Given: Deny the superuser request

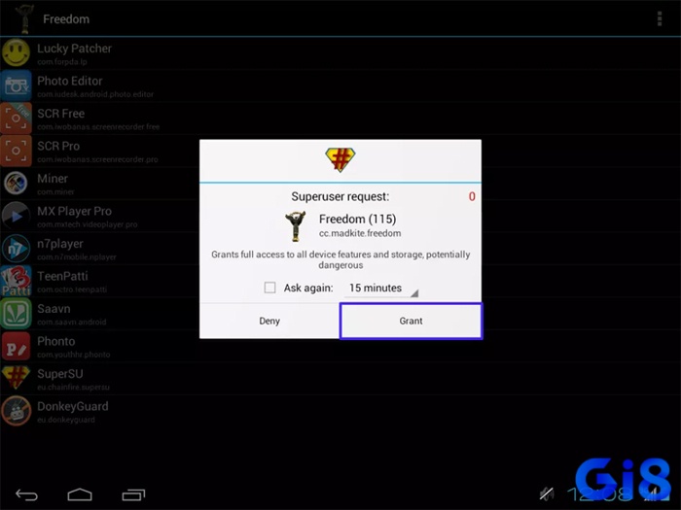Looking at the screenshot, I should click(269, 321).
